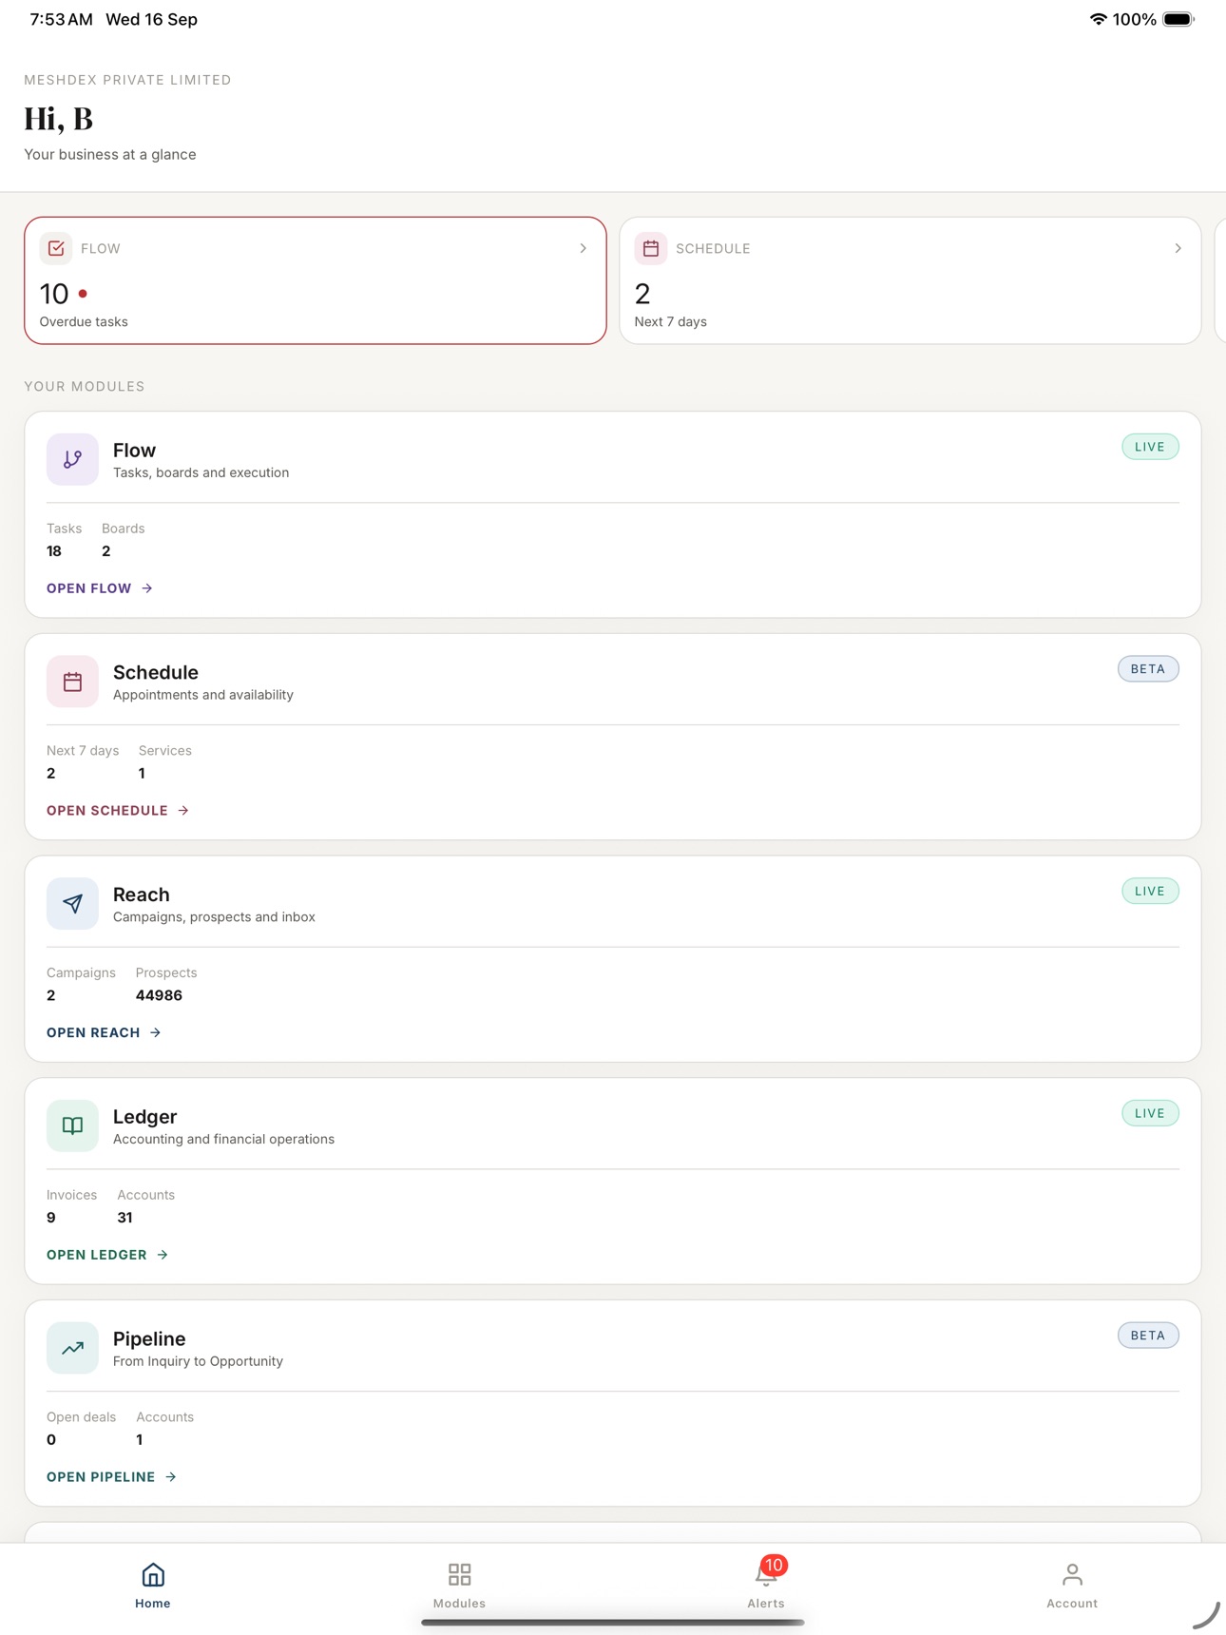Click the "YOUR MODULES" section header
The height and width of the screenshot is (1635, 1226).
(85, 386)
